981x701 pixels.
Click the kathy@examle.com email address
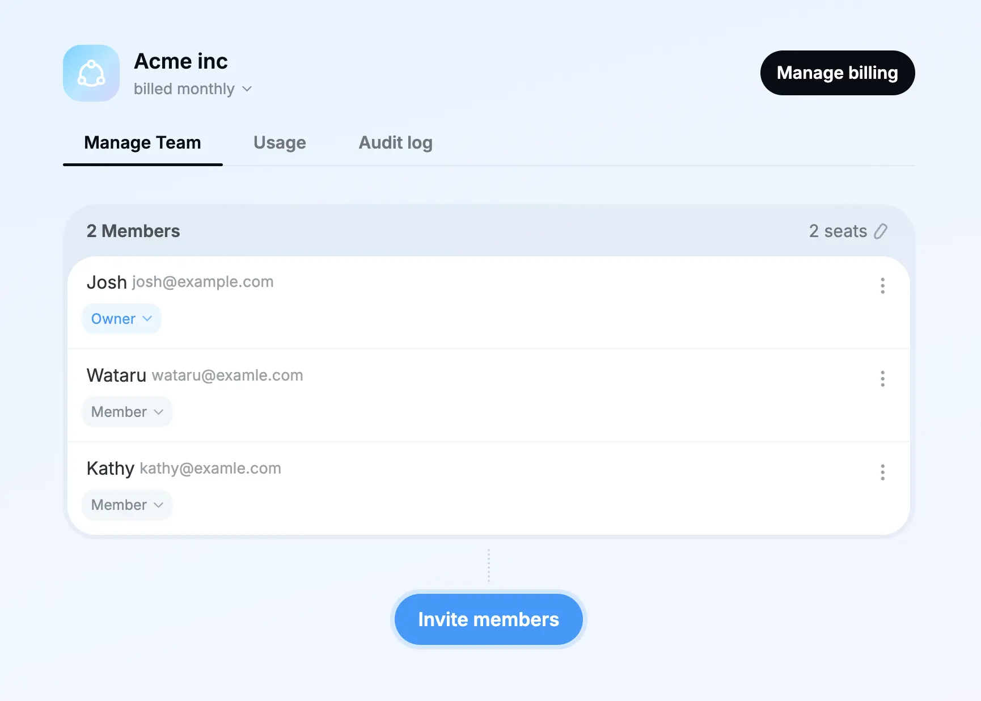click(210, 468)
